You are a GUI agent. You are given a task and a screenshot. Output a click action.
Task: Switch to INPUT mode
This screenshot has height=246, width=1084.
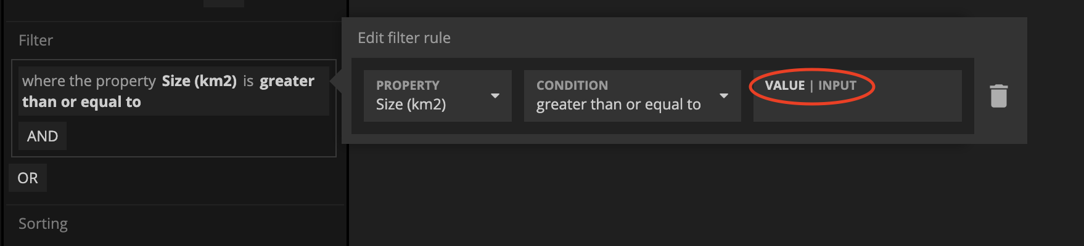point(837,85)
